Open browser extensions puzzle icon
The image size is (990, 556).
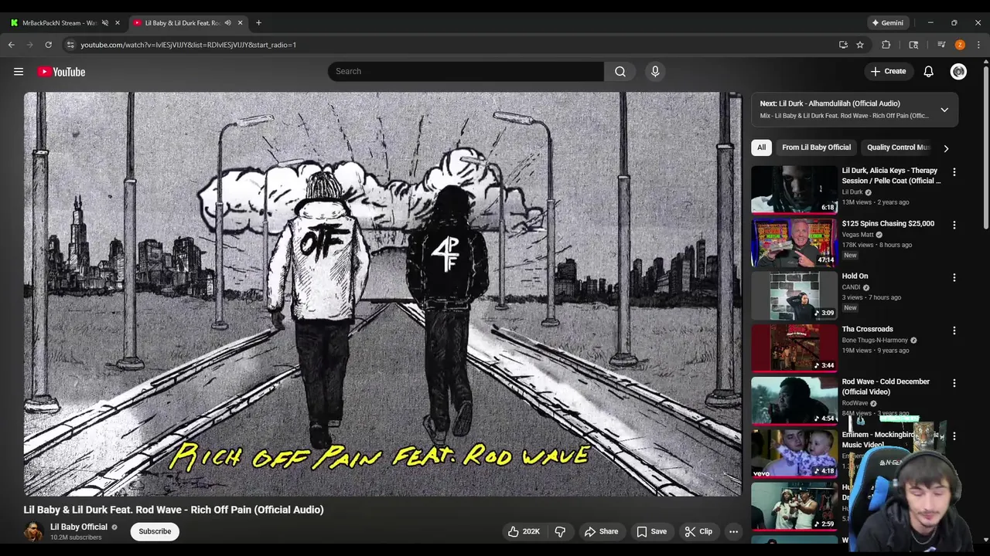pyautogui.click(x=886, y=45)
